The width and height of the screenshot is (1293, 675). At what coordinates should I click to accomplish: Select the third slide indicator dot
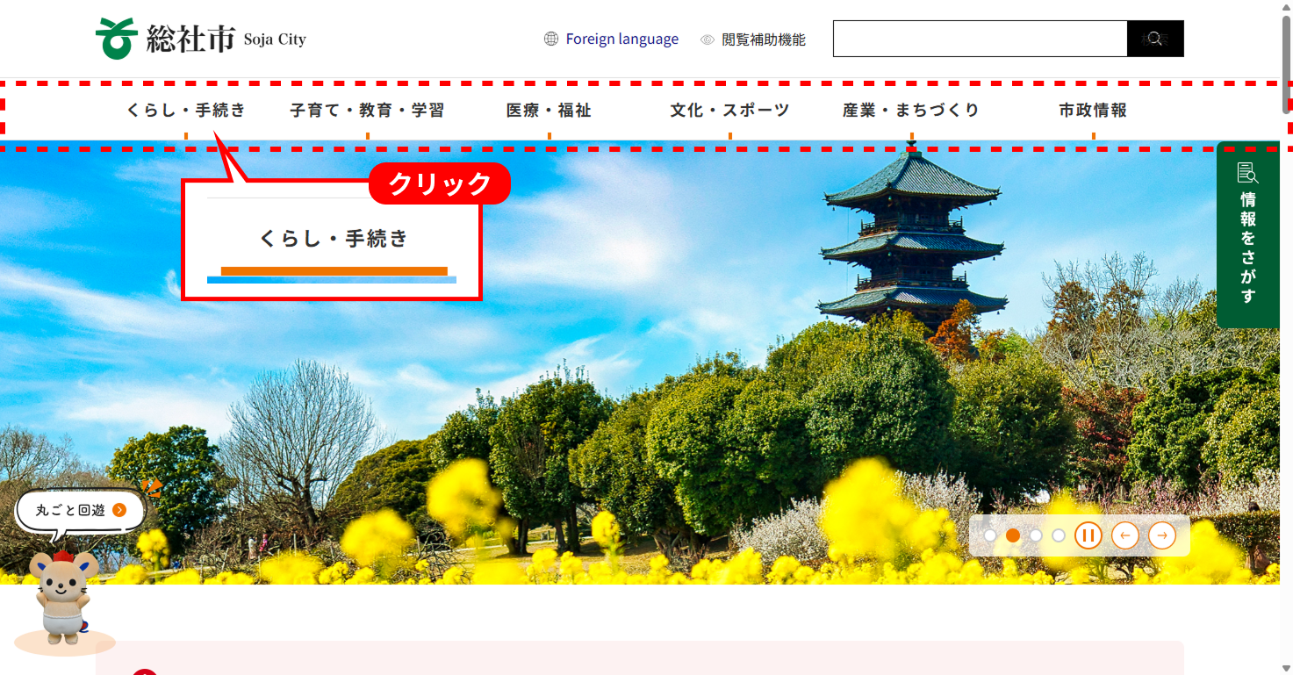(x=1036, y=535)
